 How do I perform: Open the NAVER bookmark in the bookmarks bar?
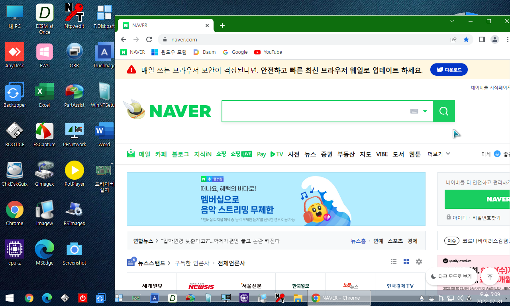[133, 52]
